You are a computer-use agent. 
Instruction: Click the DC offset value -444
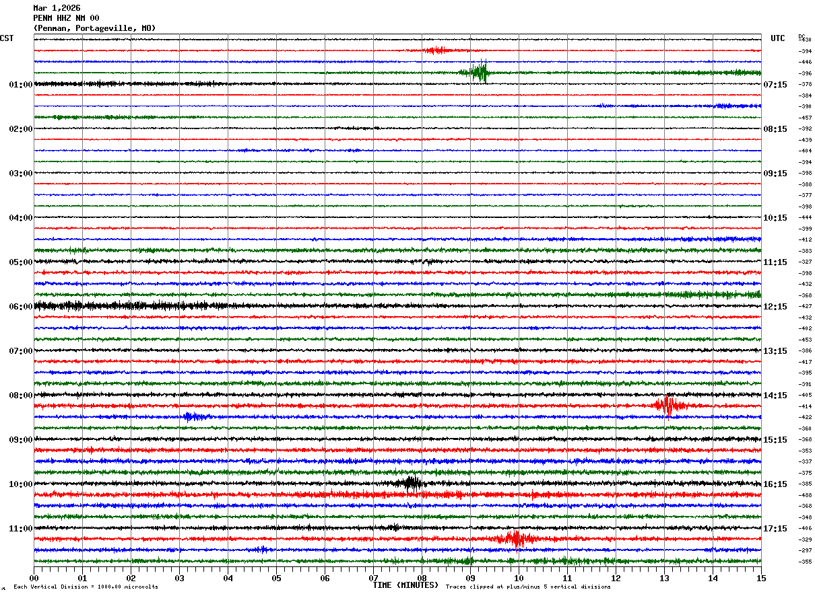[805, 218]
